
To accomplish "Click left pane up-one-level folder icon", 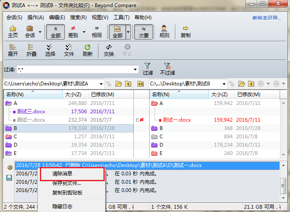I will pyautogui.click(x=128, y=84).
